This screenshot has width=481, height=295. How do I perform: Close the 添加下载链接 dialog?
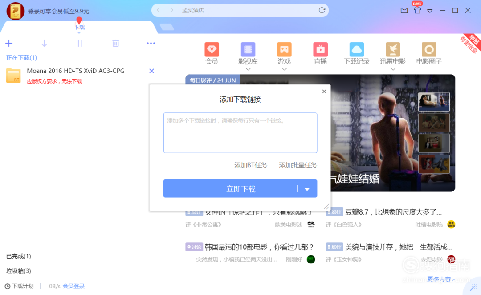(x=324, y=92)
